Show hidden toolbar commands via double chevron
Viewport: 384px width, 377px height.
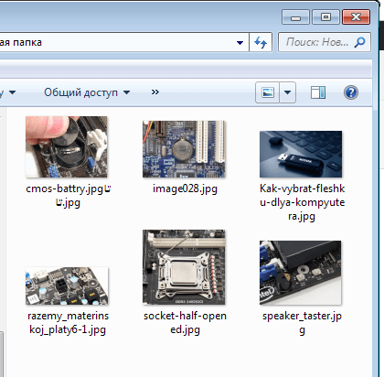pyautogui.click(x=155, y=92)
